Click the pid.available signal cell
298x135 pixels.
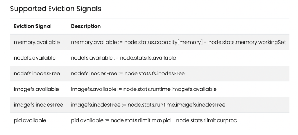click(30, 120)
